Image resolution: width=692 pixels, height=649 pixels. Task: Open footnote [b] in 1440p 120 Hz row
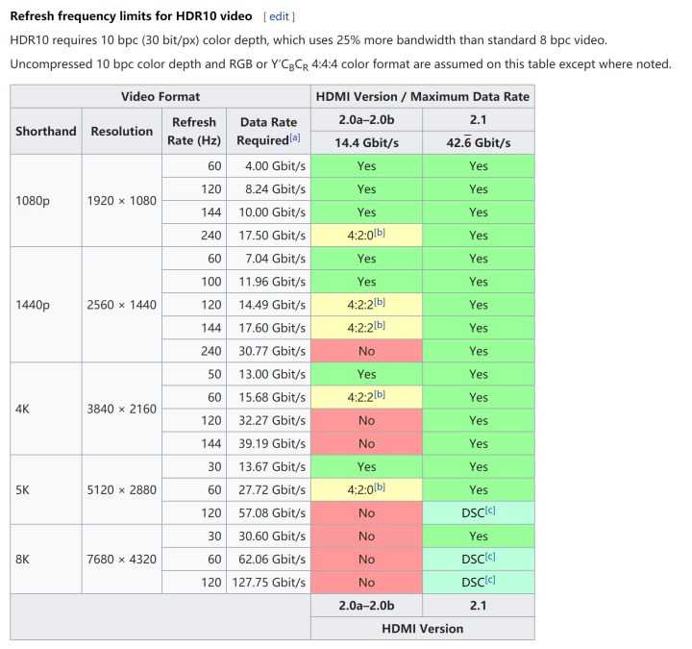[x=379, y=302]
